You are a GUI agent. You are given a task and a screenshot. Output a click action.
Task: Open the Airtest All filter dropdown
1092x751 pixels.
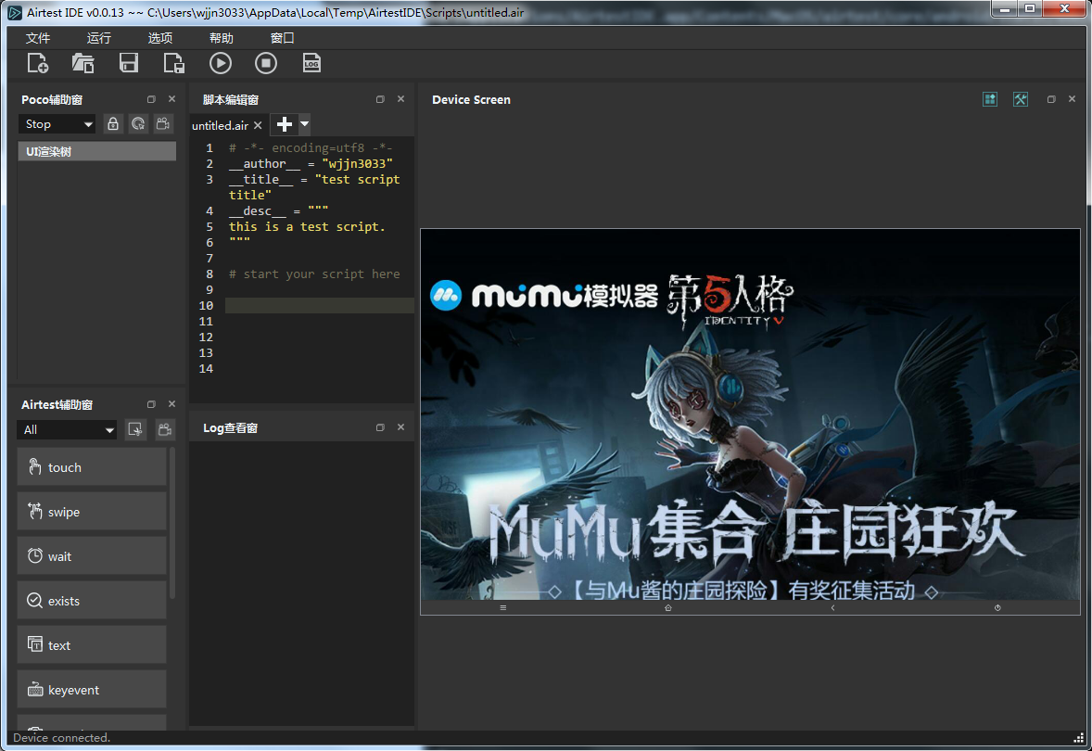(x=67, y=430)
